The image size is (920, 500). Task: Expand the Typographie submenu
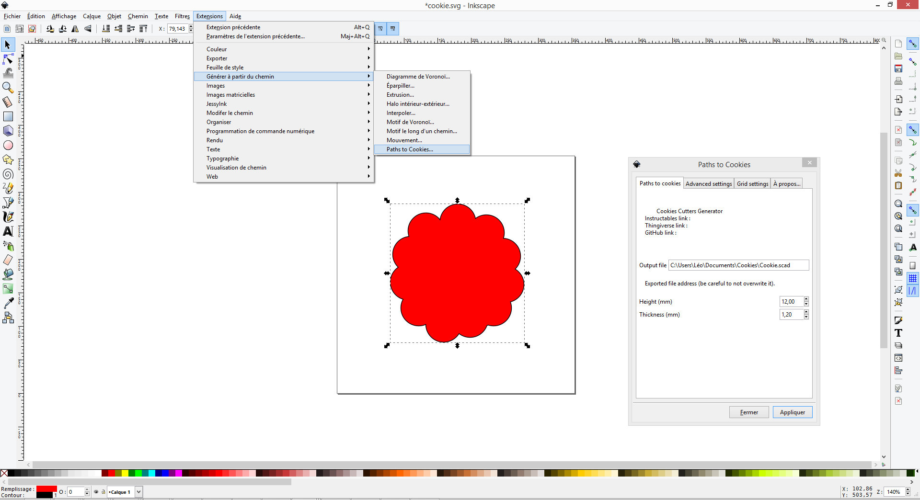point(284,159)
